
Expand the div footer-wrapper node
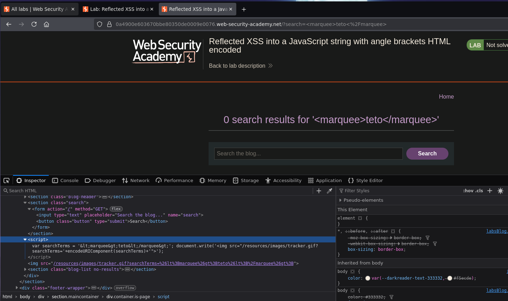pos(17,288)
